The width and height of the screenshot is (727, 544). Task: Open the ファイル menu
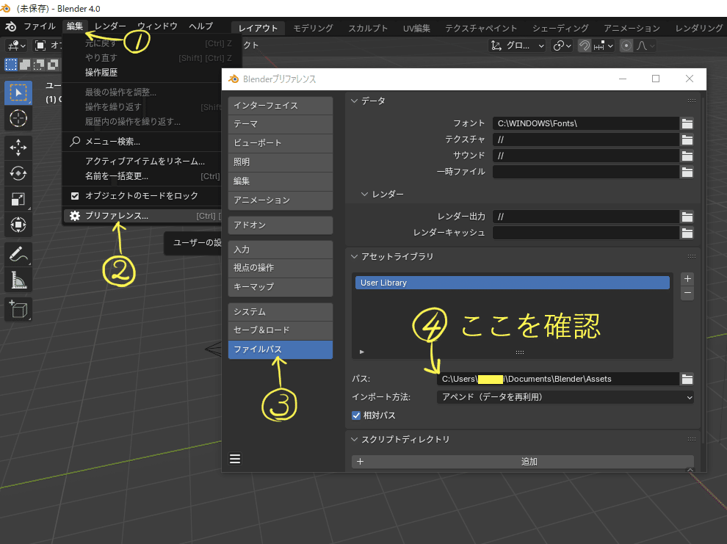click(x=40, y=26)
